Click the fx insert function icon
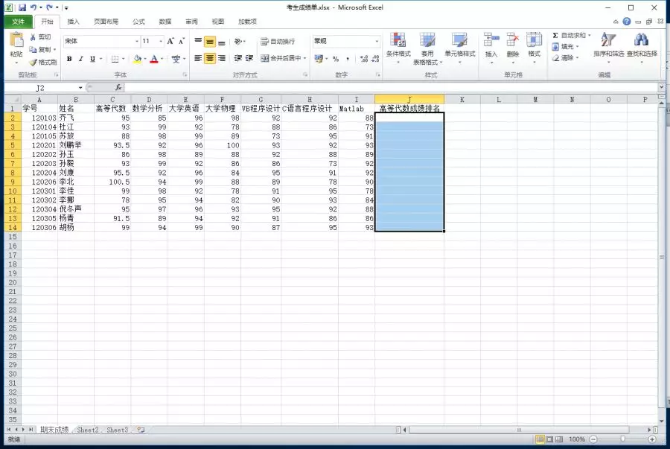670x449 pixels. pyautogui.click(x=118, y=88)
